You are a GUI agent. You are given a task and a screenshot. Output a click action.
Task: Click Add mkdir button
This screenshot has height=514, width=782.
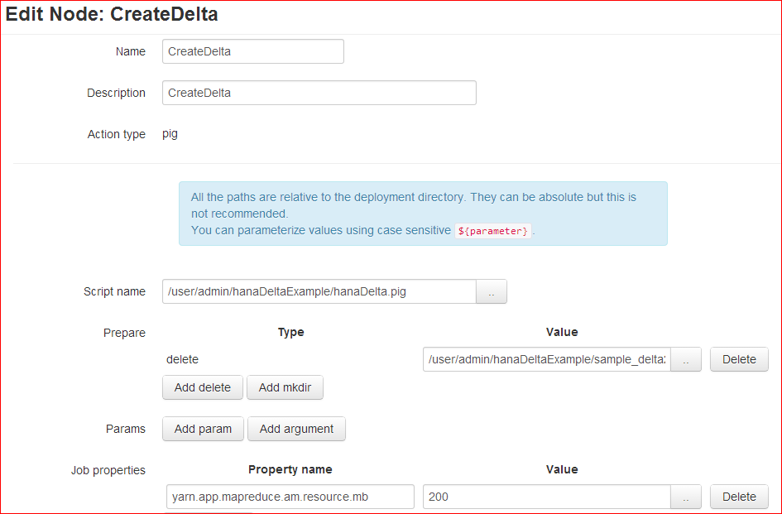[285, 387]
